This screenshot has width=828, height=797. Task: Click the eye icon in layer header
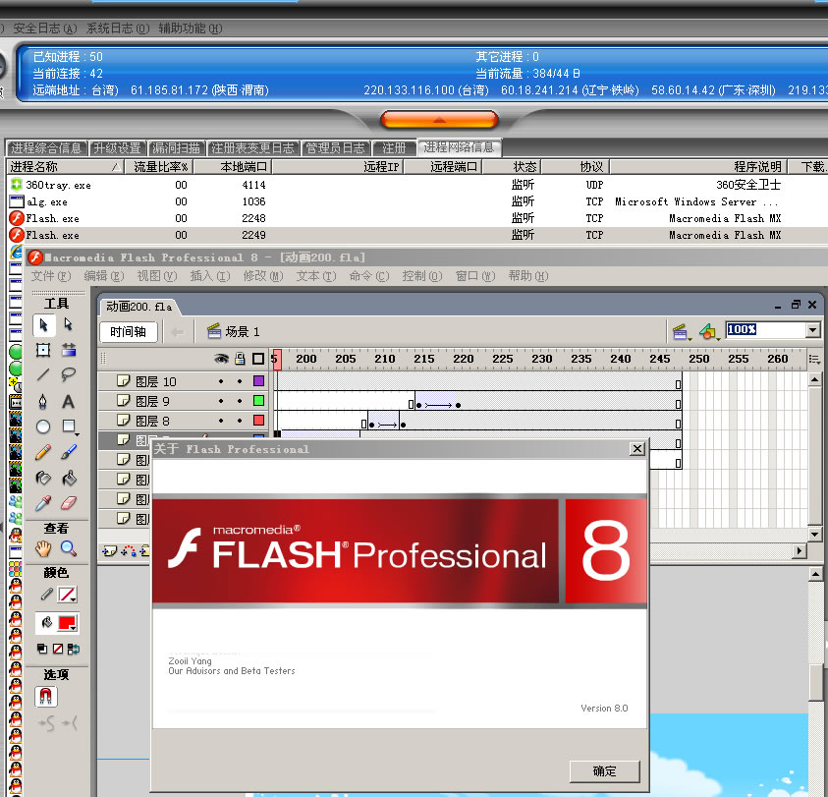[x=221, y=359]
